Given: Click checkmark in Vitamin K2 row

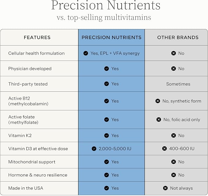Looking at the screenshot, I should [x=106, y=135].
